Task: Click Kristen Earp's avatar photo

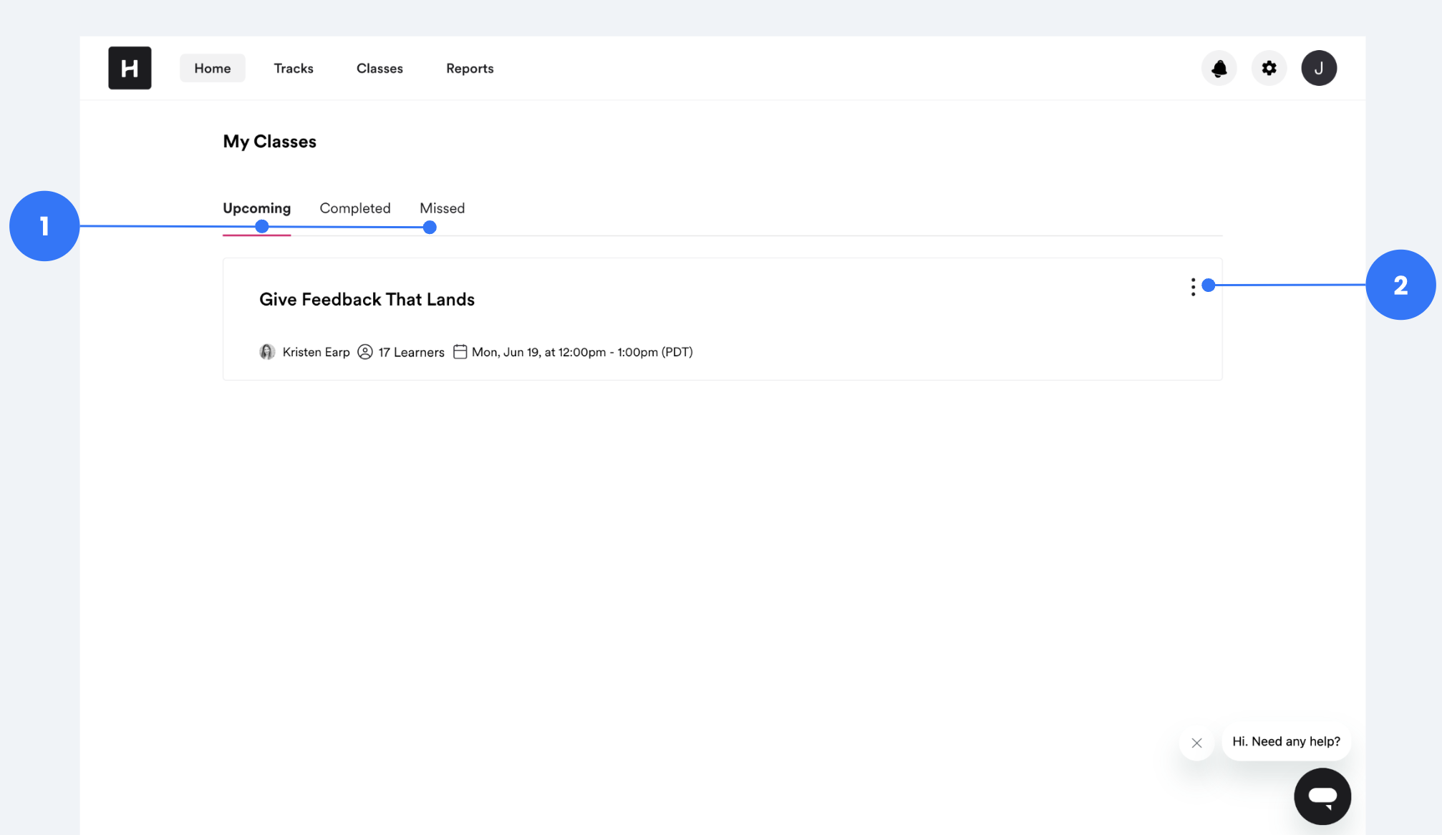Action: pyautogui.click(x=267, y=352)
